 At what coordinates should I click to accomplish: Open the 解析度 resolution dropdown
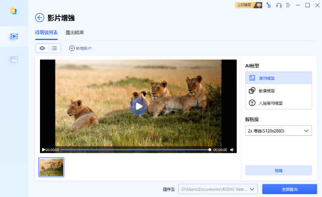tap(278, 131)
